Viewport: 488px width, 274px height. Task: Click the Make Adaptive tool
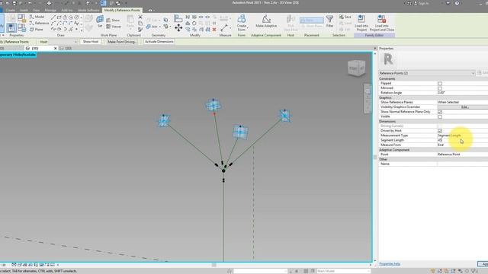[x=266, y=21]
